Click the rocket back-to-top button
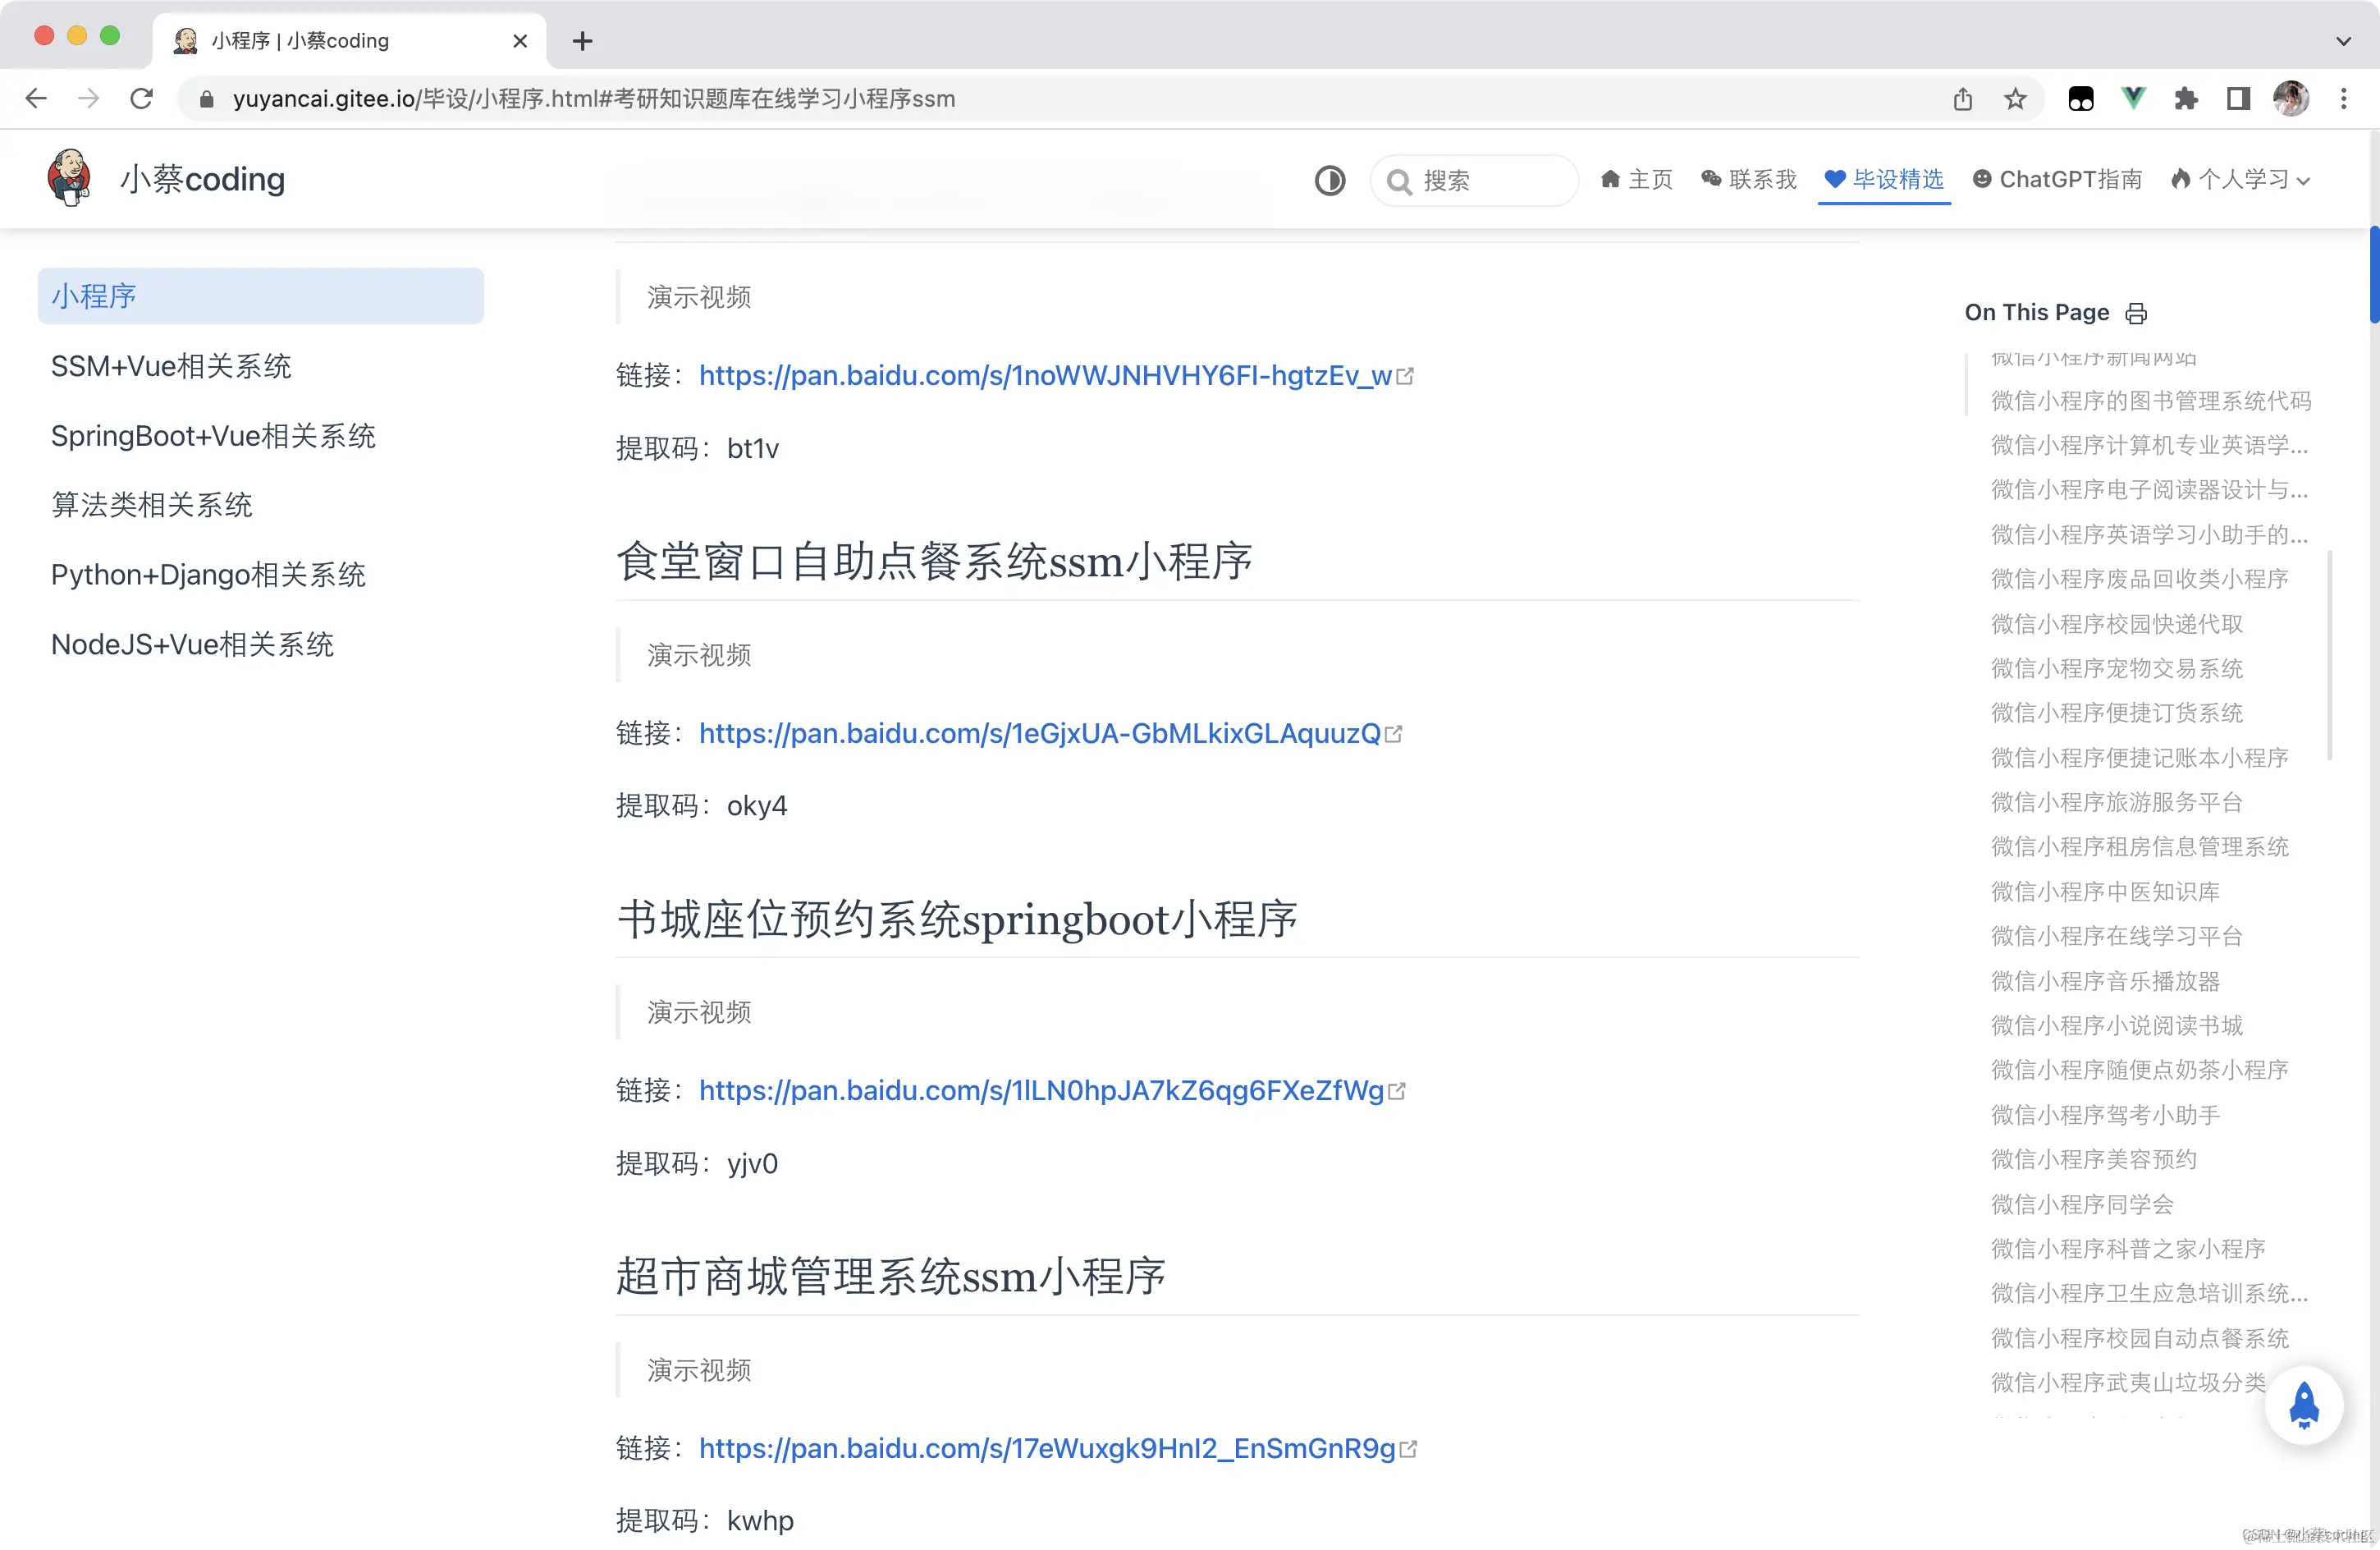This screenshot has height=1550, width=2380. [x=2304, y=1405]
